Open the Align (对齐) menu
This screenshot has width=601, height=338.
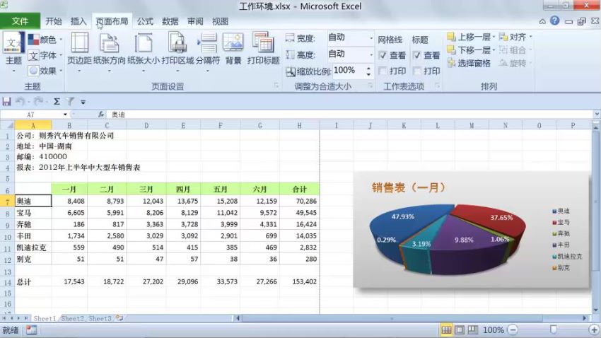pyautogui.click(x=515, y=37)
